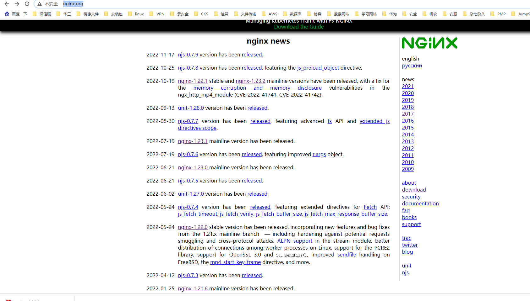
Task: Open the 博客 bookmarks folder
Action: [x=314, y=14]
